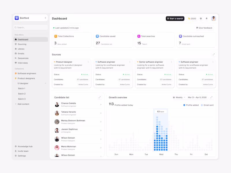Click the Knowledge hub icon in sidebar

point(16,146)
